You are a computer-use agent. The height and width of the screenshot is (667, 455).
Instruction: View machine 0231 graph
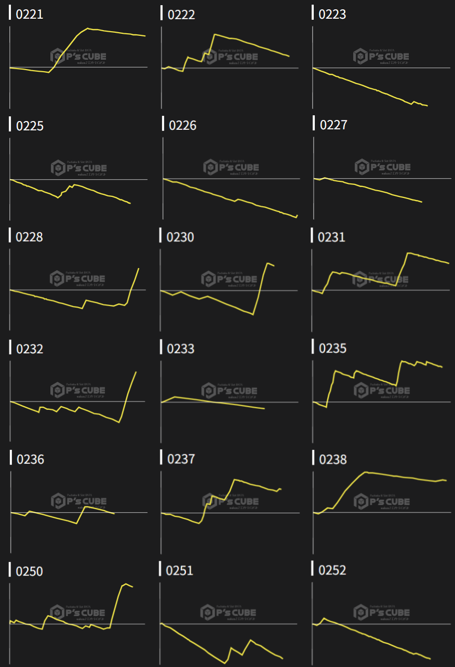coord(381,288)
